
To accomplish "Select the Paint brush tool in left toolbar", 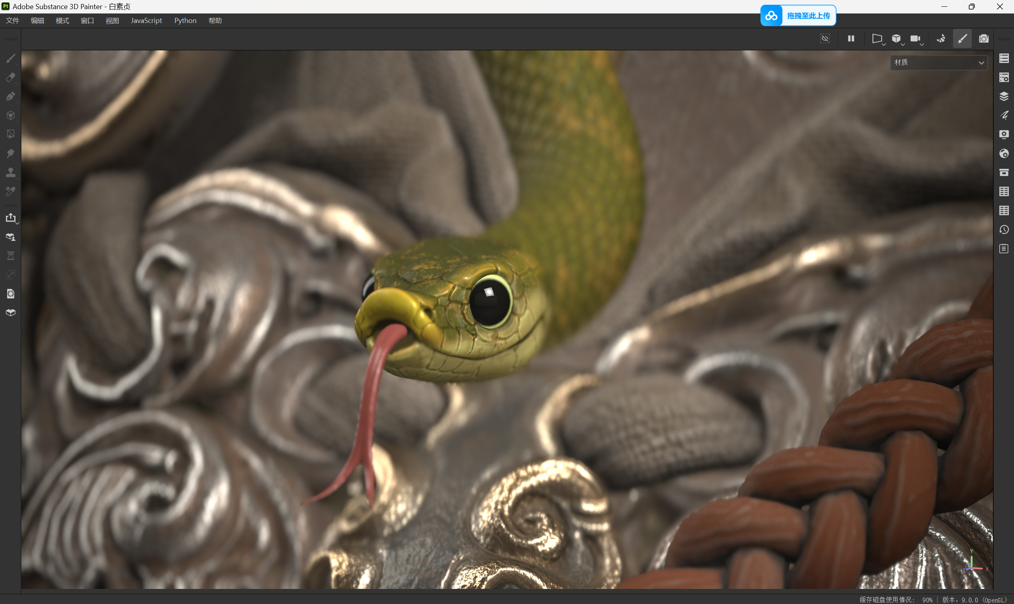I will point(11,59).
